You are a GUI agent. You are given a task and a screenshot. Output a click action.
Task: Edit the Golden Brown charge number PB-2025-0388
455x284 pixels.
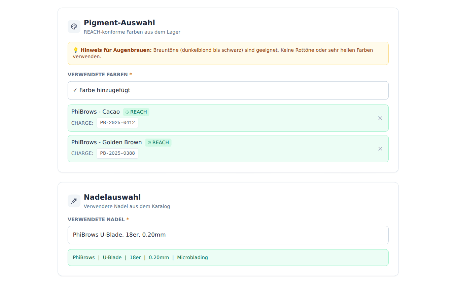pos(117,153)
